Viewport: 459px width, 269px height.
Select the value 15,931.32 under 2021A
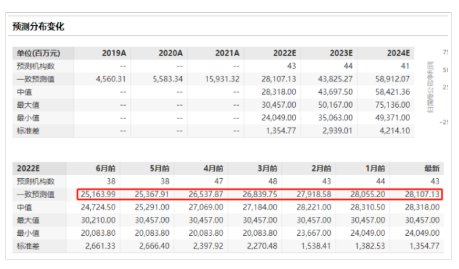(222, 79)
